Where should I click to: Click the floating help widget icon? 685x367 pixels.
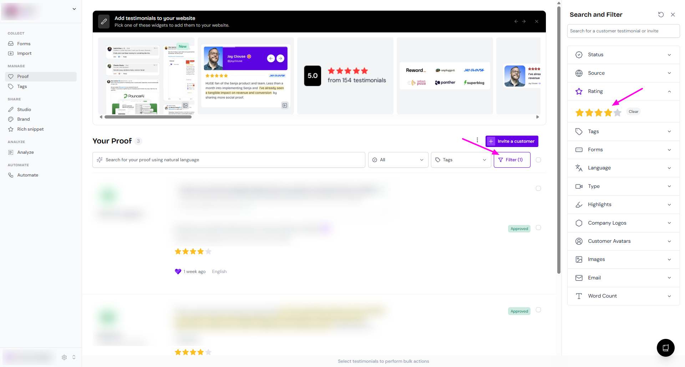pyautogui.click(x=665, y=348)
